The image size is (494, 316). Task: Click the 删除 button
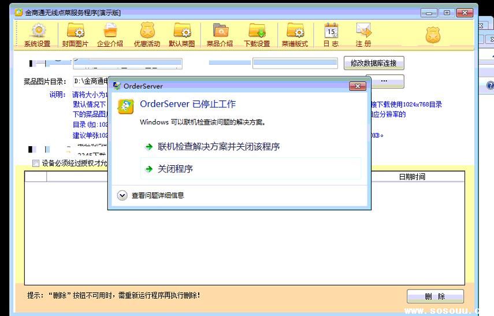[x=435, y=296]
